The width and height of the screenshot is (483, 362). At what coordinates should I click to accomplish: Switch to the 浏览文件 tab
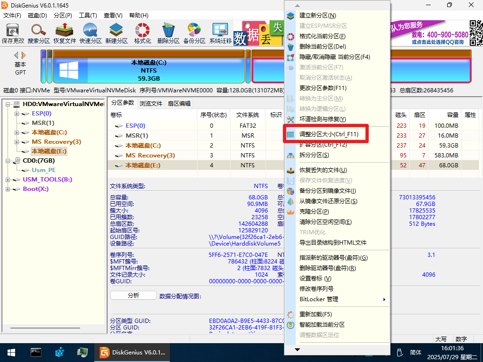[151, 103]
